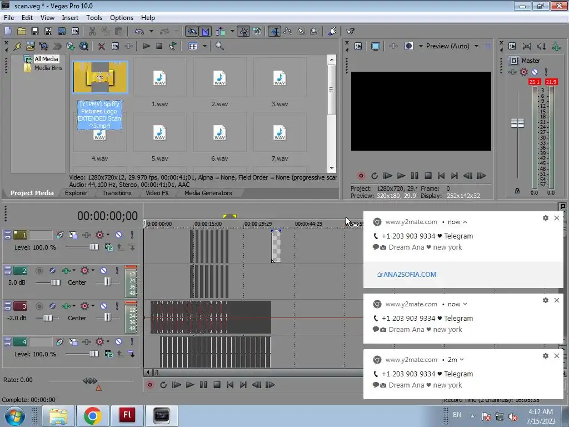Viewport: 569px width, 427px height.
Task: Select the Spiffy Pictures Logo mp4 thumbnail
Action: (x=101, y=77)
